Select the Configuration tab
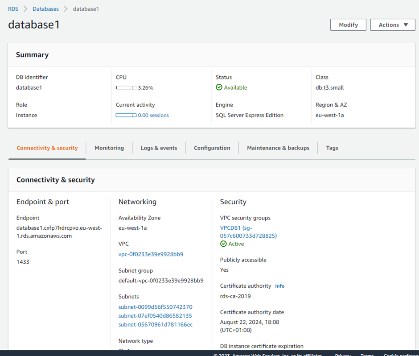 [212, 148]
